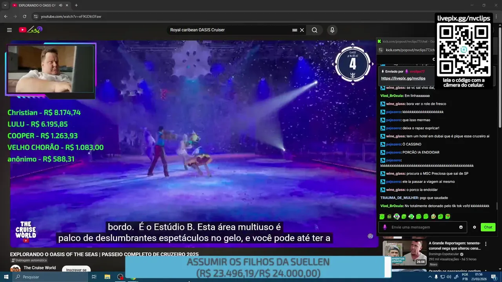Click the YouTube search magnifier button
Screen dimensions: 502x282
pyautogui.click(x=315, y=30)
